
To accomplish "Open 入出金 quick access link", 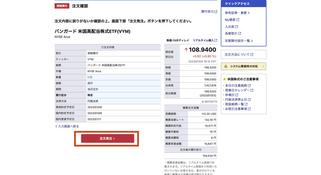I will [x=229, y=27].
